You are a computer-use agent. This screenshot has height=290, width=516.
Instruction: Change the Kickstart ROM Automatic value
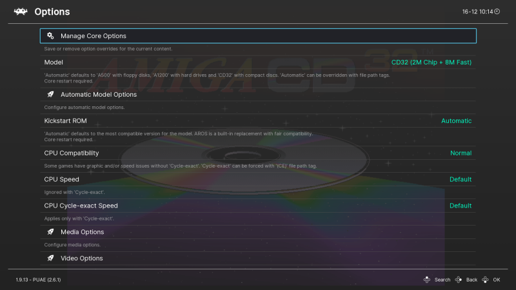point(456,121)
